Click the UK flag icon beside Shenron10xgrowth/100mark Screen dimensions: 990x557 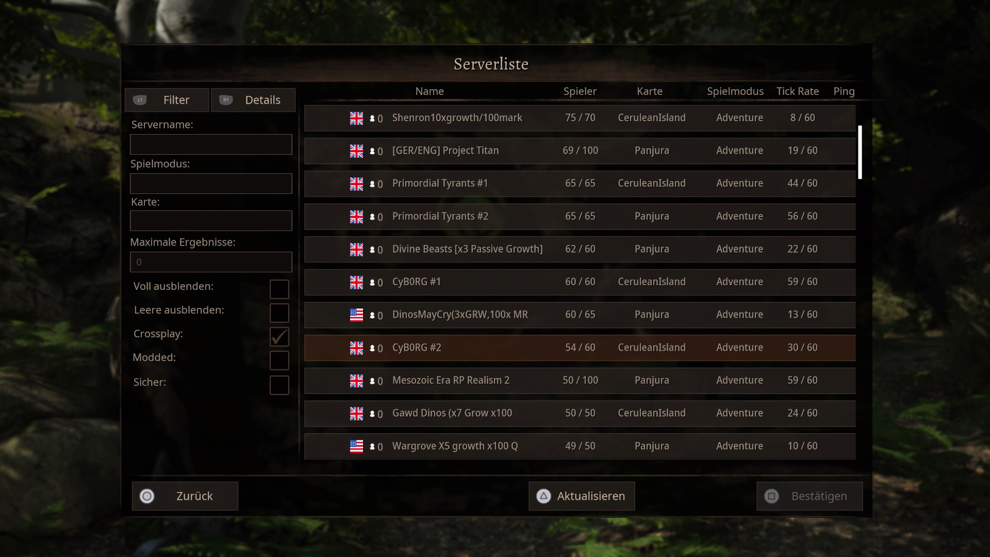pyautogui.click(x=356, y=118)
